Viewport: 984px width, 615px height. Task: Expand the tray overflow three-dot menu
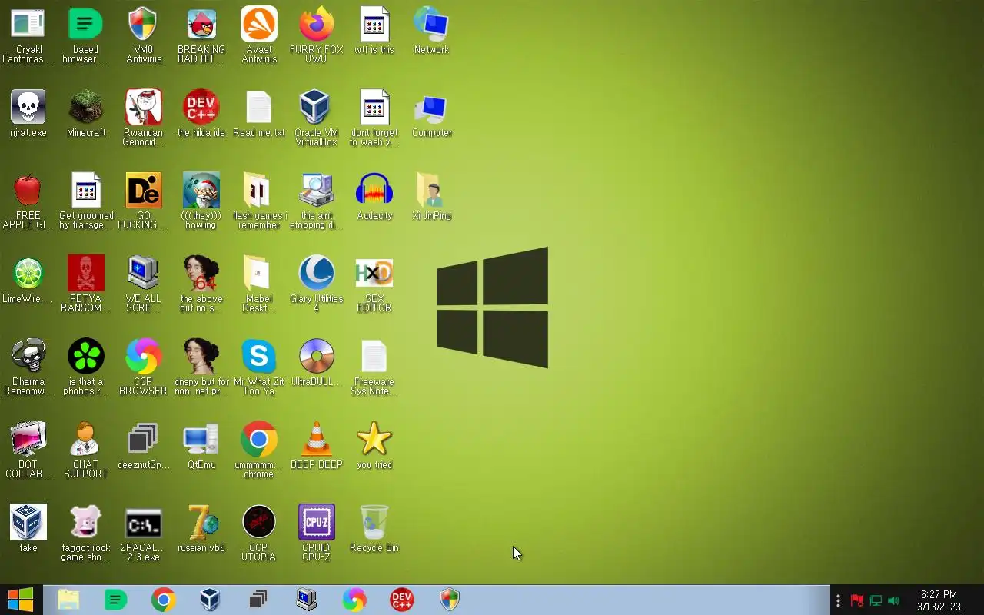838,600
